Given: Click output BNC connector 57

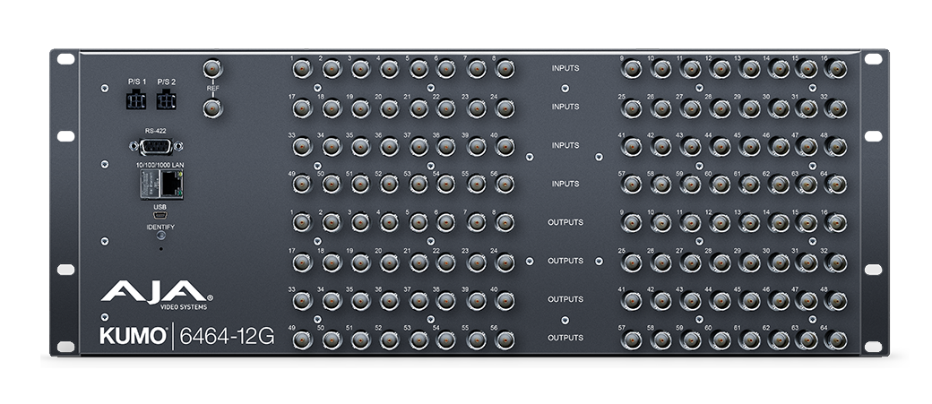Looking at the screenshot, I should coord(632,340).
